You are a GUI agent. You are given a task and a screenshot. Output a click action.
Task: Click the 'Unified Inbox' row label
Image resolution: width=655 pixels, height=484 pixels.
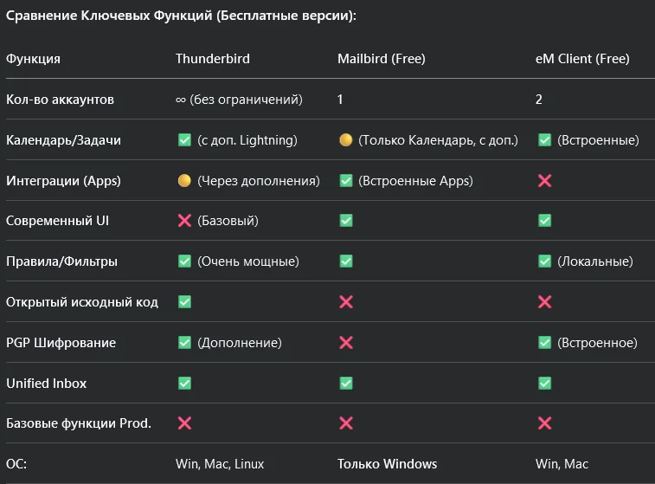tap(47, 384)
